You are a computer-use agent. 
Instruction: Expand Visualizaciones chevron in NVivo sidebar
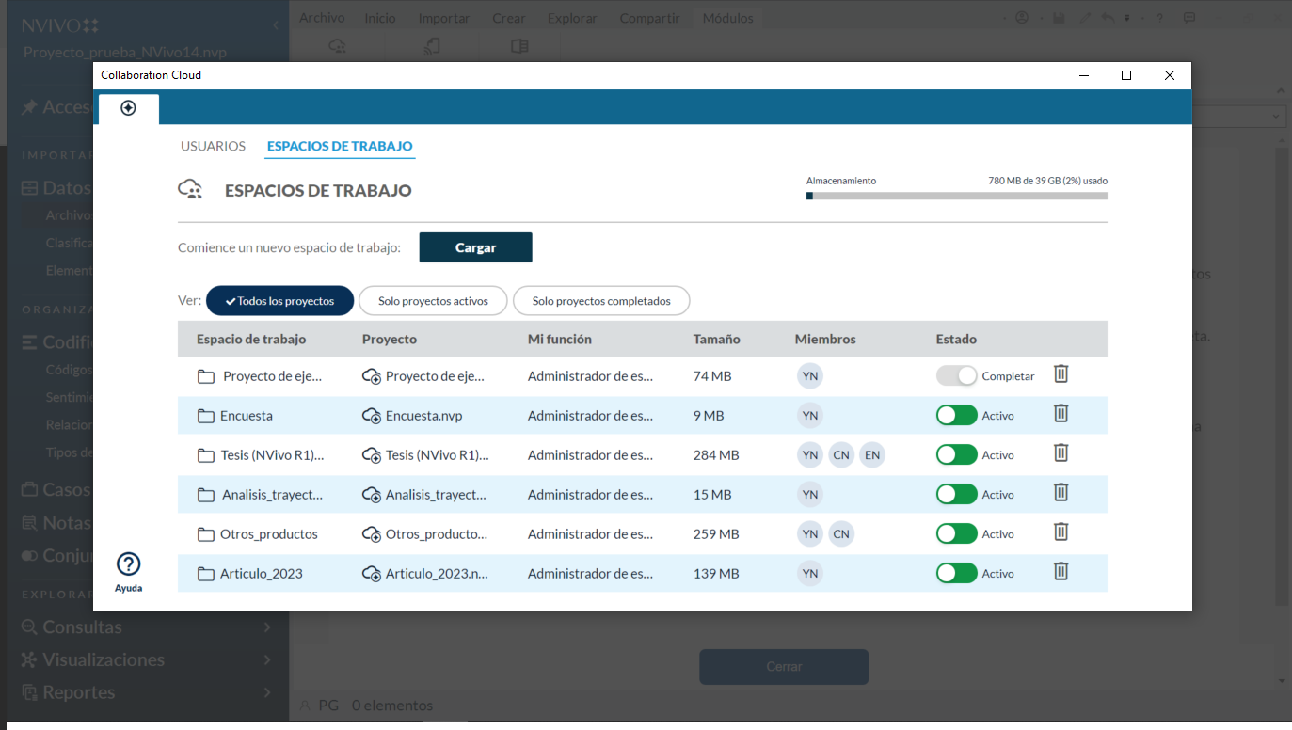click(268, 660)
